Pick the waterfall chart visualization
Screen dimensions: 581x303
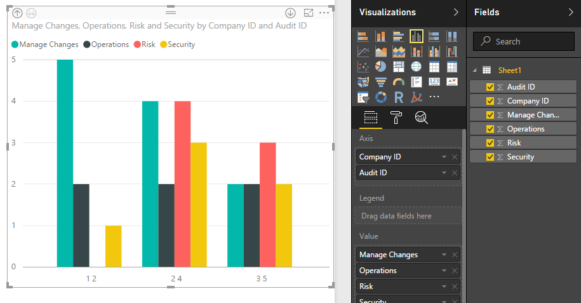point(451,51)
